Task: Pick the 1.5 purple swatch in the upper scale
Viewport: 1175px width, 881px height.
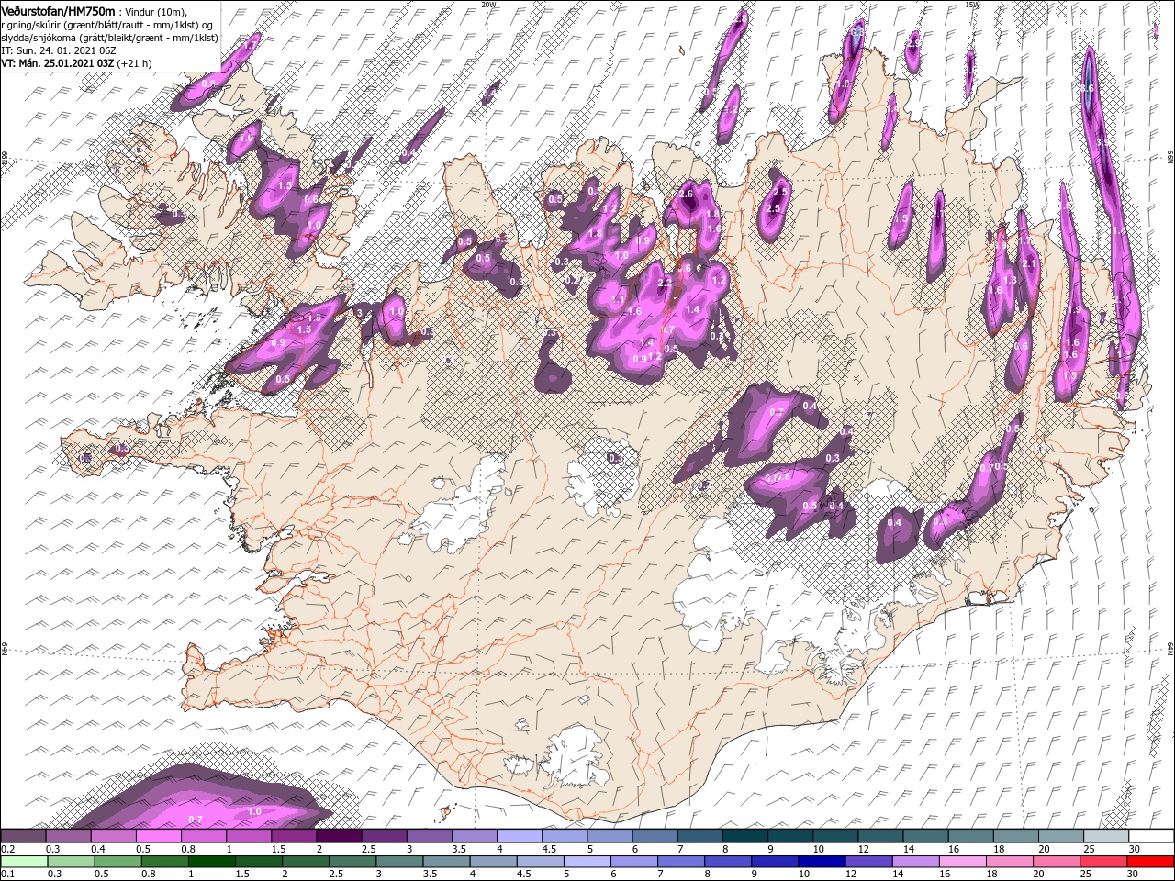Action: pos(294,836)
